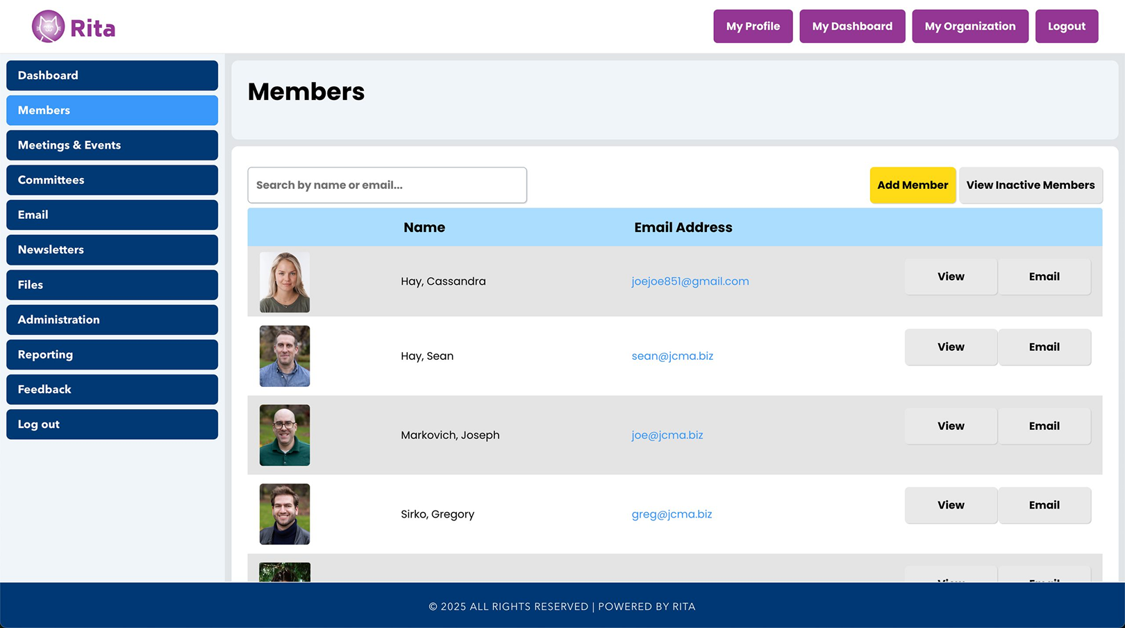Open My Organization from top bar
Image resolution: width=1125 pixels, height=628 pixels.
(969, 26)
